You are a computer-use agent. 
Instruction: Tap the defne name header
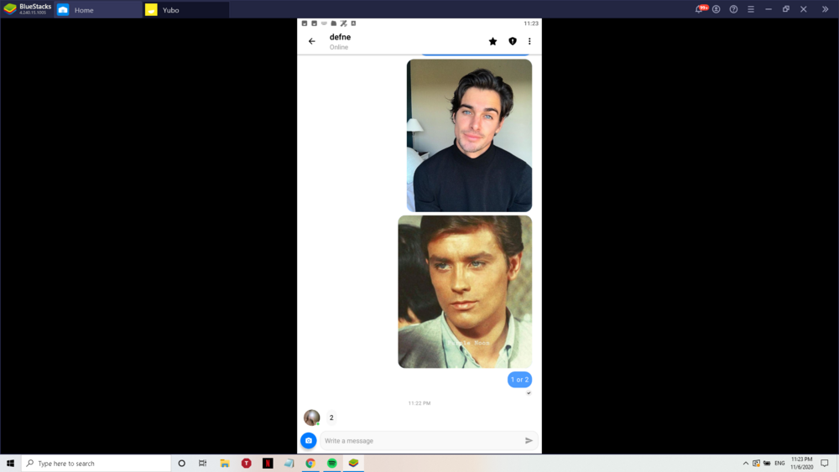341,37
